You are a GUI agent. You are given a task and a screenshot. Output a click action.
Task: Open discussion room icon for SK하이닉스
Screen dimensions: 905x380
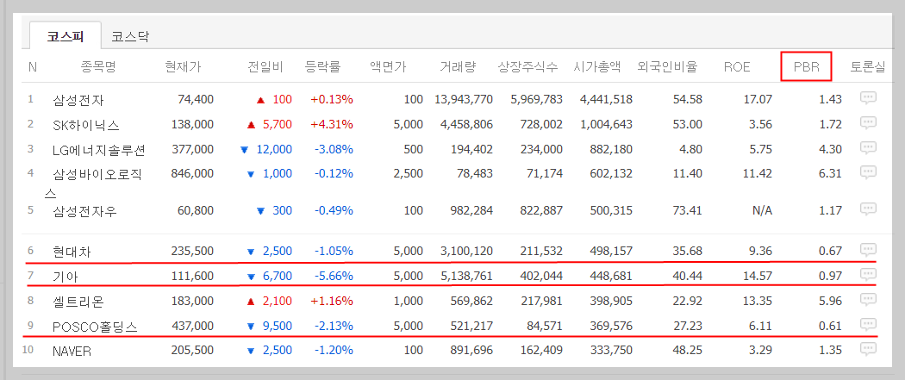point(868,123)
